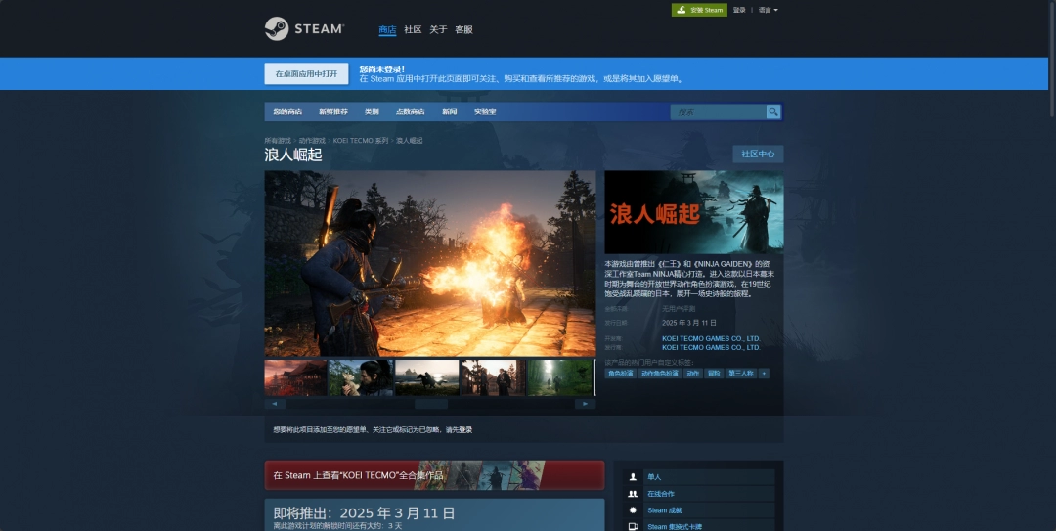
Task: Click the Steam 成就 achievements icon
Action: tap(634, 510)
